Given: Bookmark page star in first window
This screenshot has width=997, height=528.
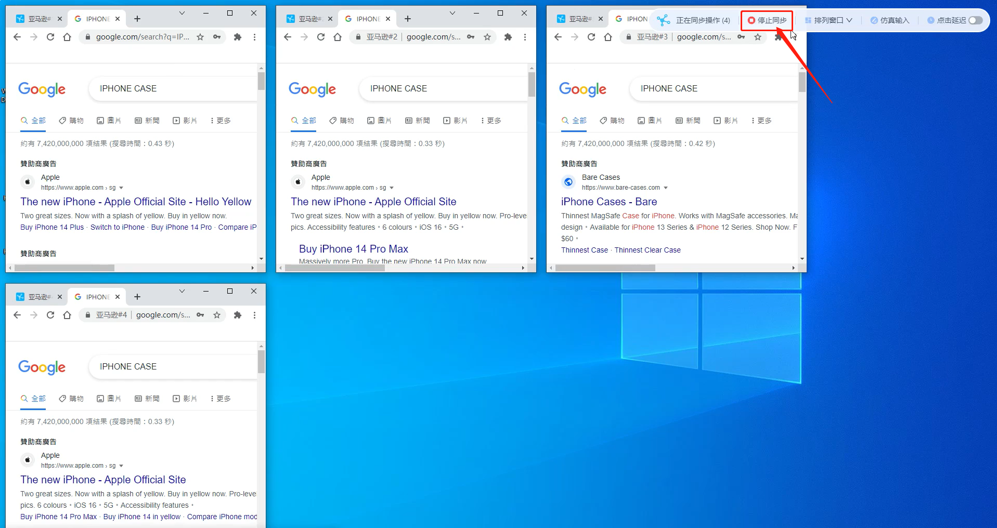Looking at the screenshot, I should [200, 37].
